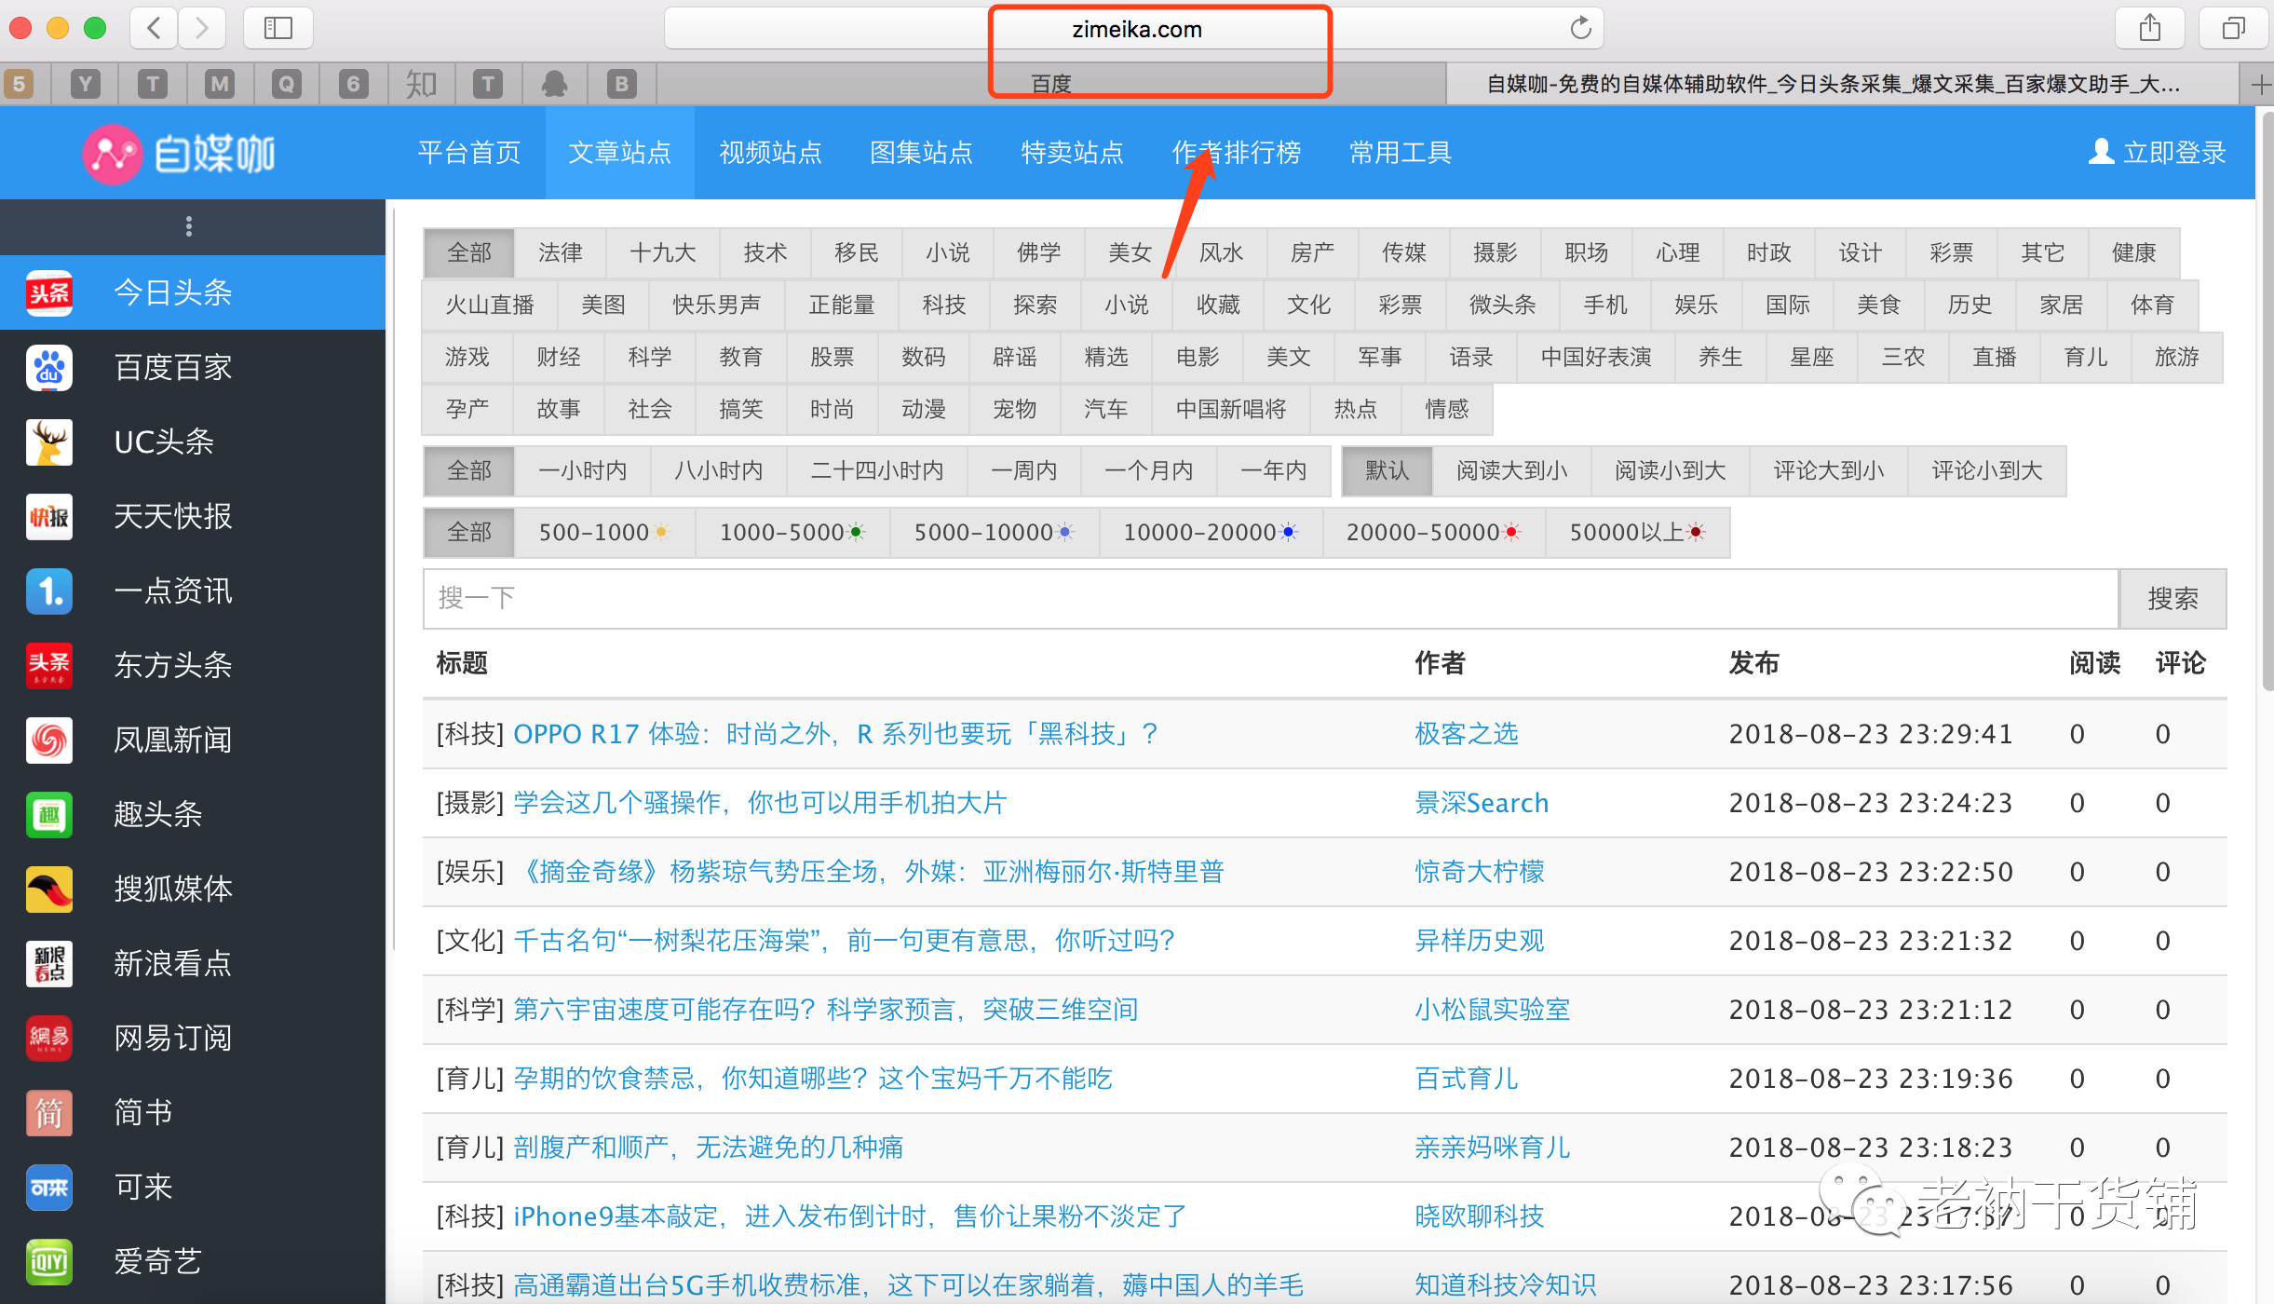This screenshot has width=2274, height=1304.
Task: Filter reads 500-1000 range
Action: pos(604,532)
